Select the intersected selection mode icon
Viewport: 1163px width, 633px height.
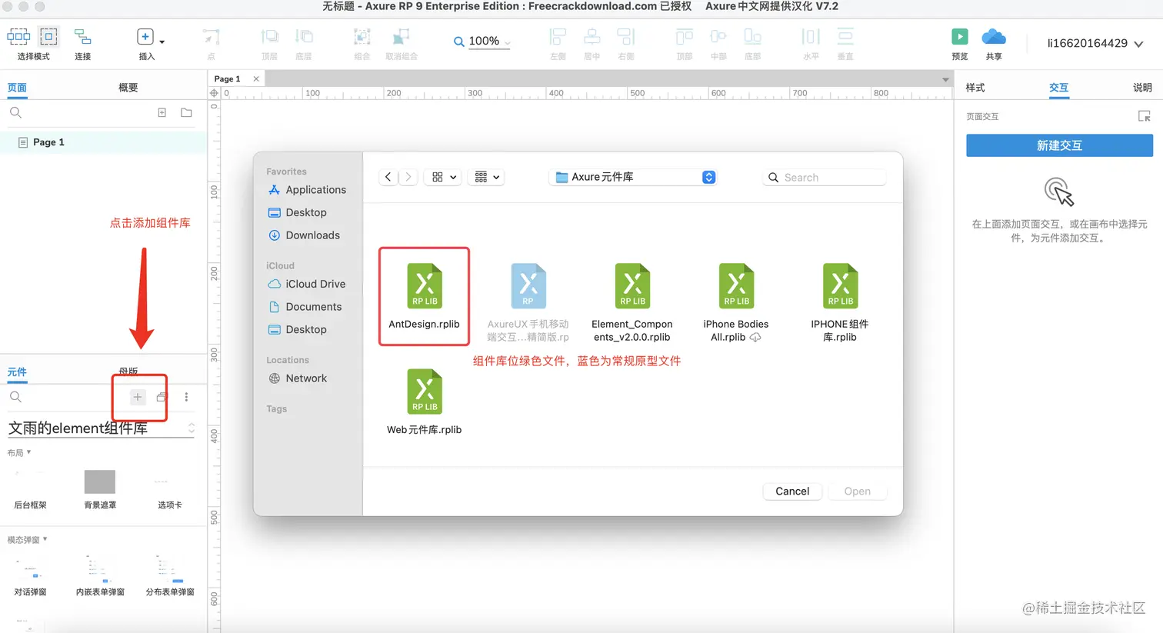tap(18, 36)
